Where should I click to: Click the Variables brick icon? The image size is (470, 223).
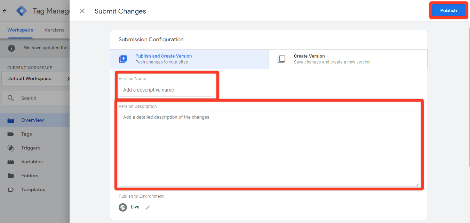[11, 162]
